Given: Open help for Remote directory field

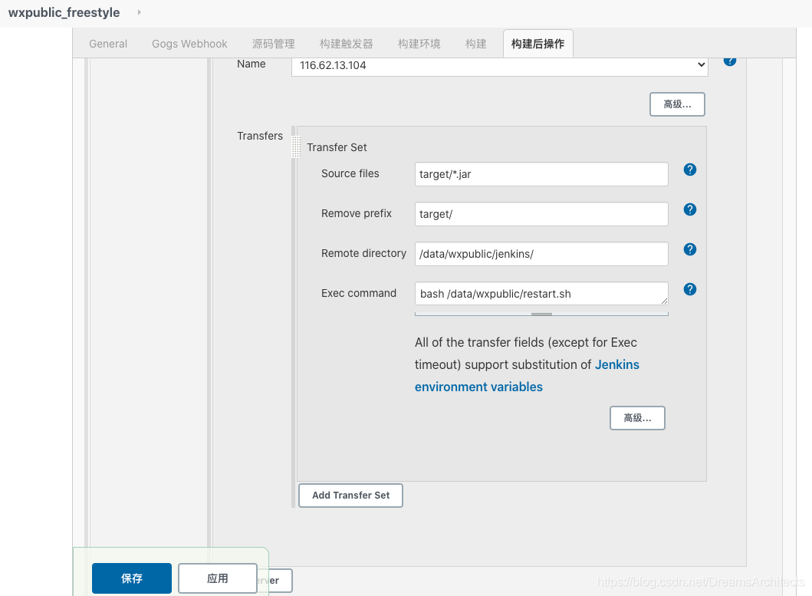Looking at the screenshot, I should point(689,249).
